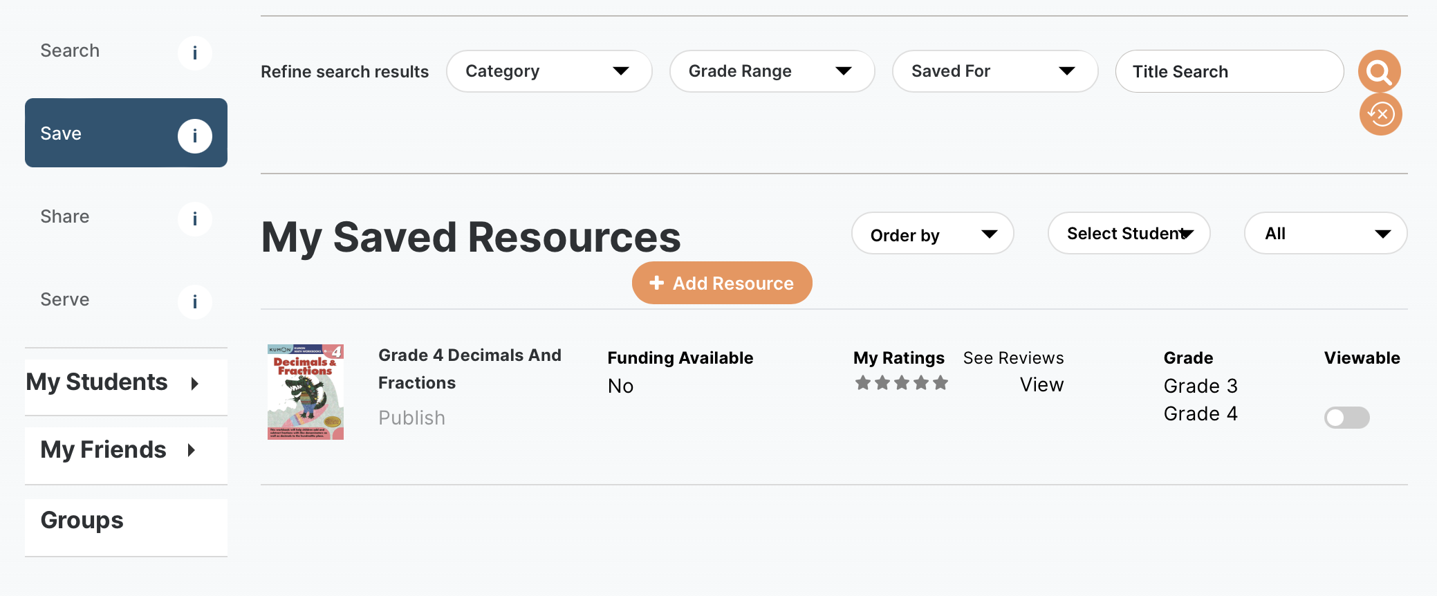This screenshot has width=1437, height=596.
Task: Expand the My Students arrow
Action: [195, 384]
